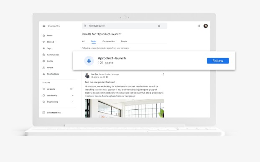Screen dimensions: 260x162
Task: Follow the #product-launch tag
Action: [218, 61]
